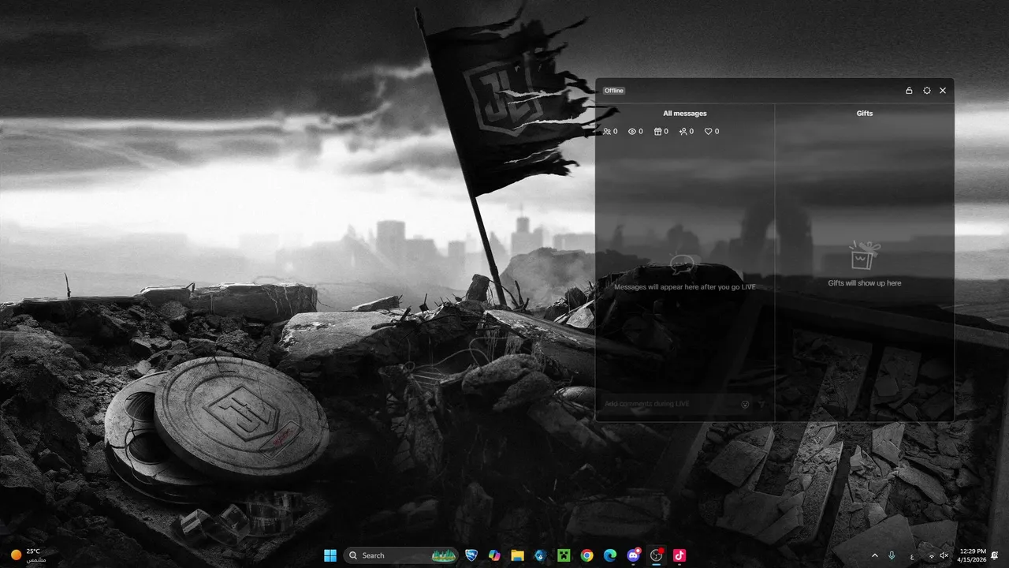Open the clock showing 12:29 PM
1009x568 pixels.
(x=970, y=555)
